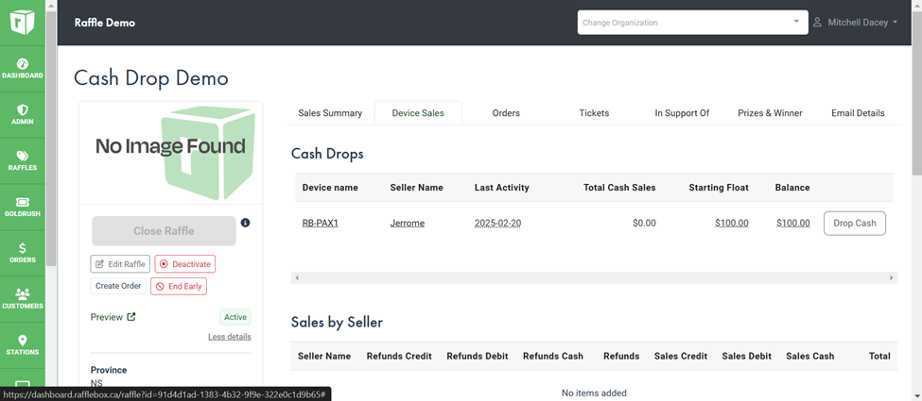Click the Sales Debit column header

(747, 356)
